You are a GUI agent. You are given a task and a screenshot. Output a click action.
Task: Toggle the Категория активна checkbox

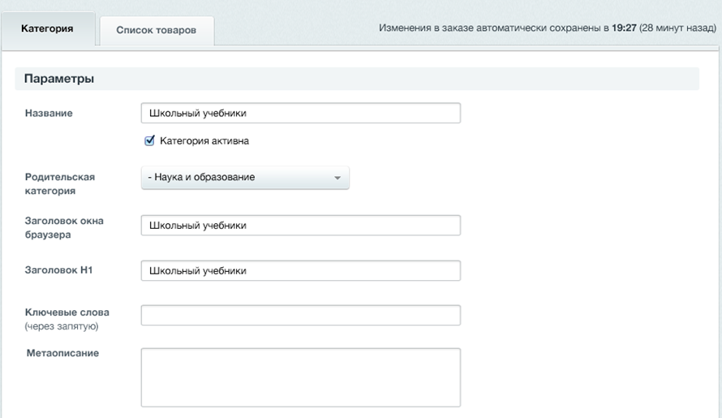149,140
